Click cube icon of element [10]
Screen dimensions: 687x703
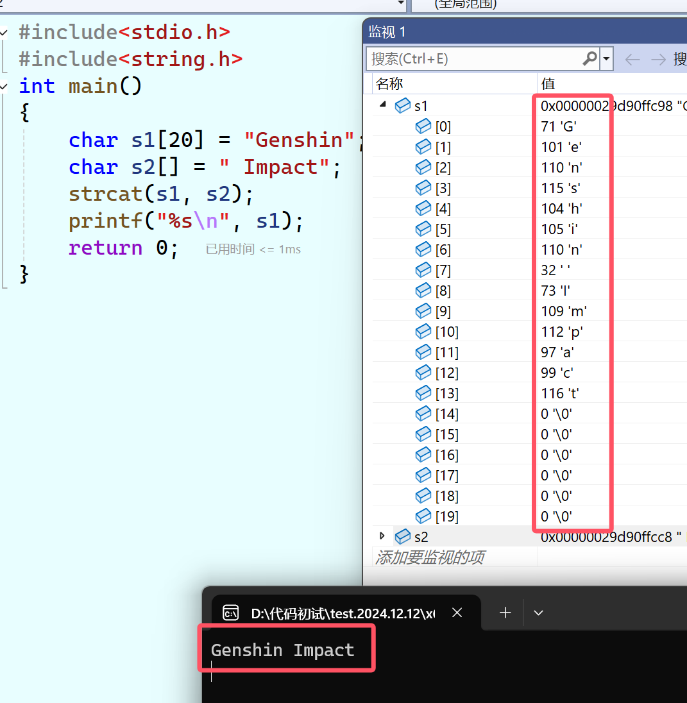point(423,332)
